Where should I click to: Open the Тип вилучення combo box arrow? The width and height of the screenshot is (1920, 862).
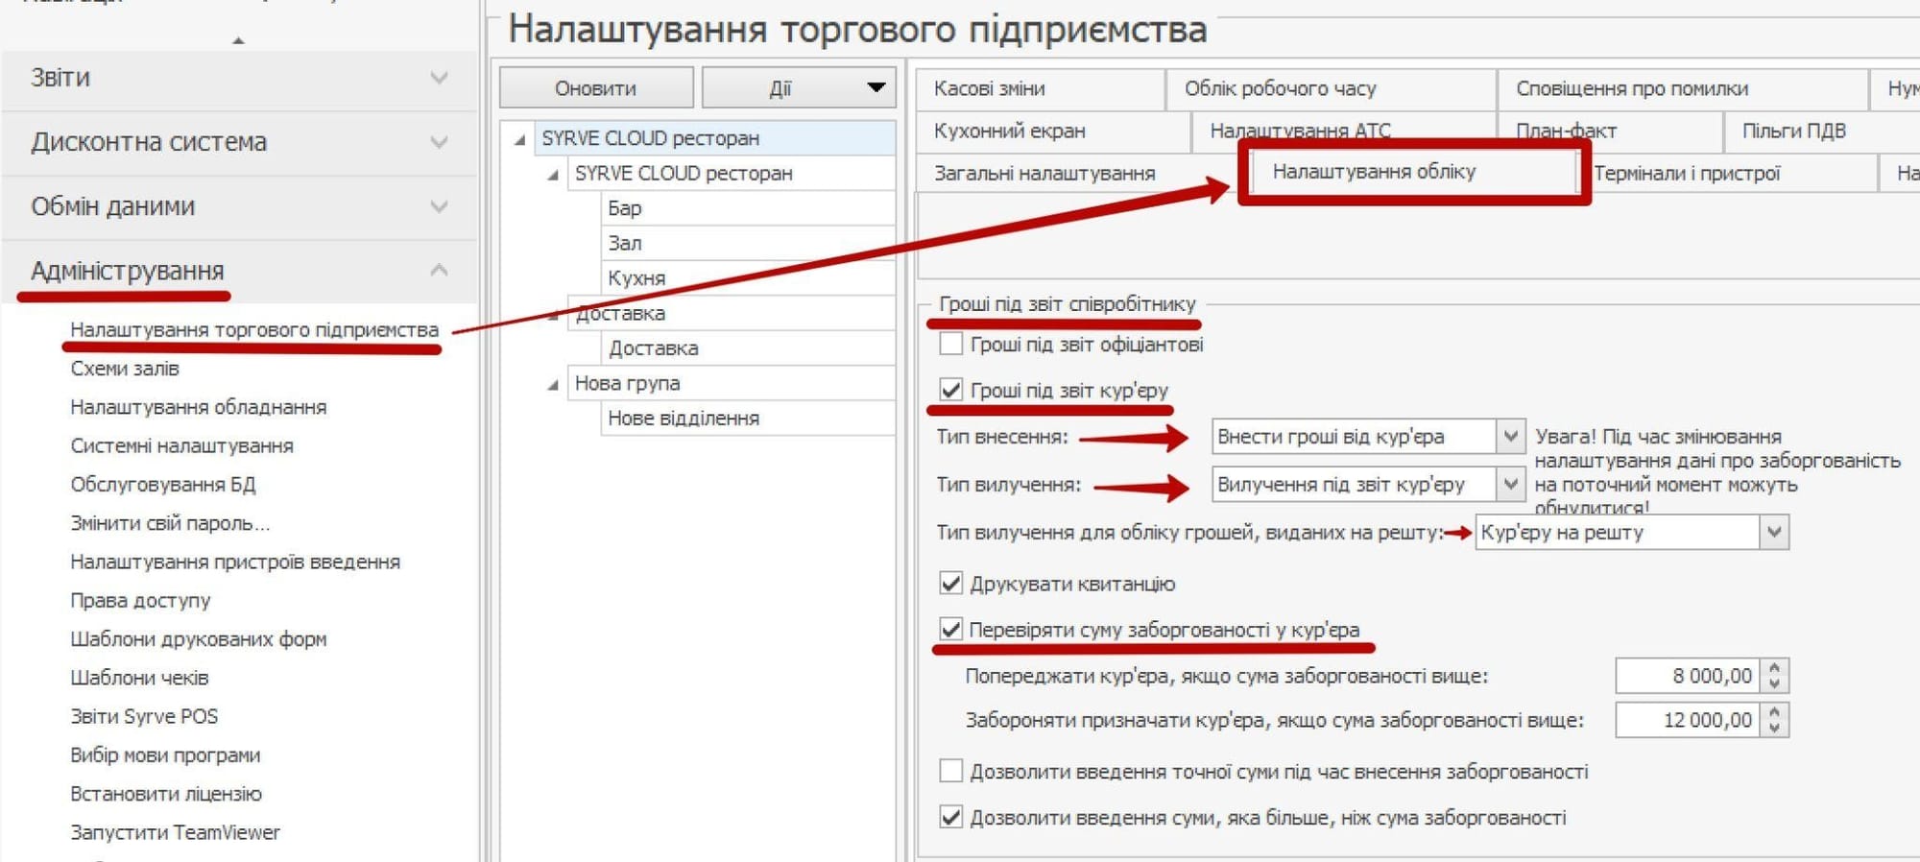click(1510, 484)
